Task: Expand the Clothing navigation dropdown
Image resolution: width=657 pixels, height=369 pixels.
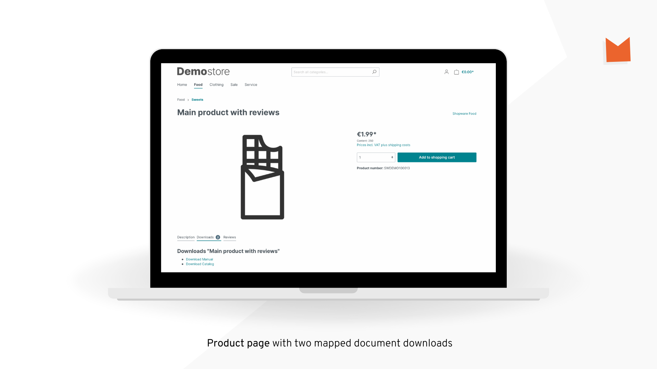Action: 216,85
